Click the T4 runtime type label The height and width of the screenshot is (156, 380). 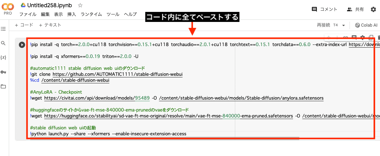pos(336,25)
